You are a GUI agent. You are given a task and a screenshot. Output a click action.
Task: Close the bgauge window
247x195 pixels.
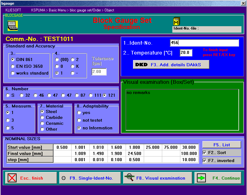pos(243,3)
